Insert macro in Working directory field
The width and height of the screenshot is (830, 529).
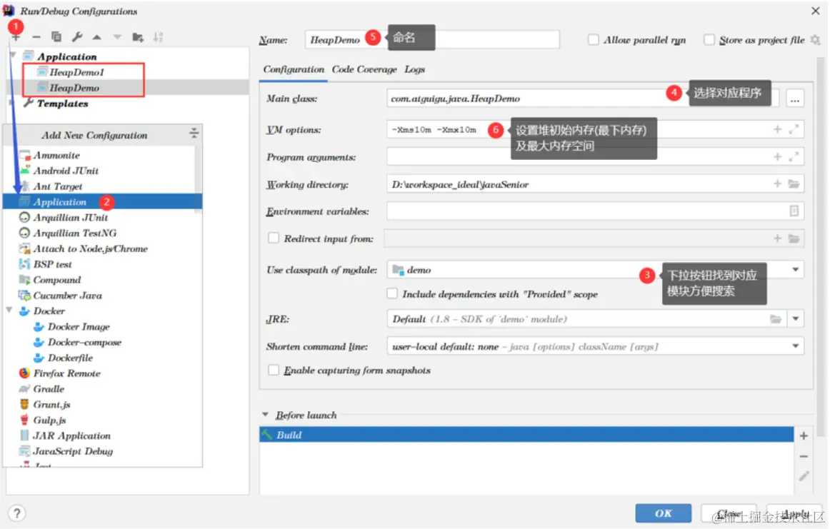(x=777, y=183)
